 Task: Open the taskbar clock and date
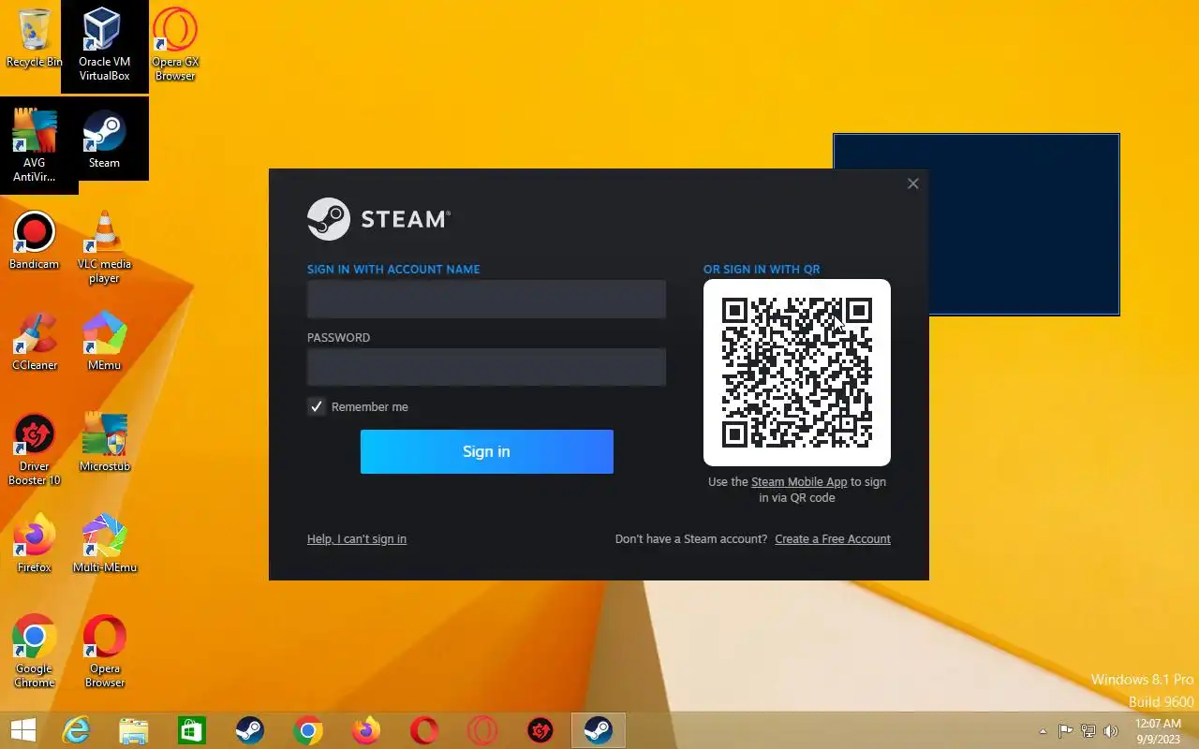point(1158,731)
